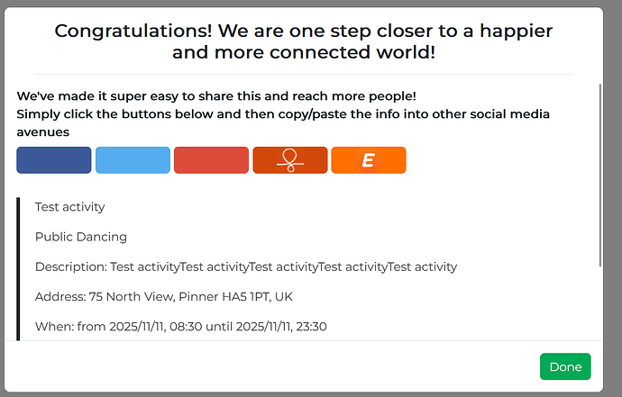This screenshot has width=622, height=397.
Task: Select the "Public Dancing" category text
Action: click(x=81, y=237)
